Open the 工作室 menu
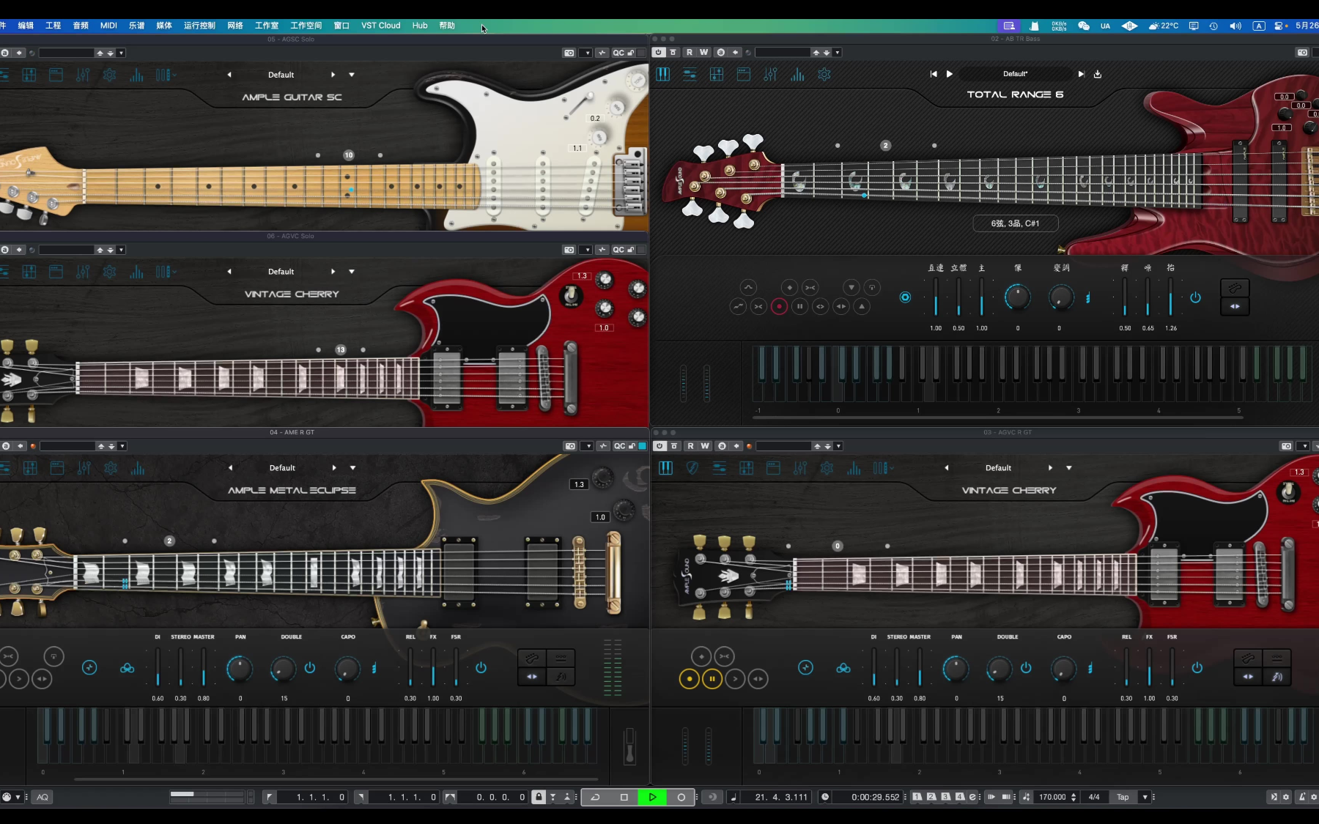The image size is (1319, 824). pos(267,26)
